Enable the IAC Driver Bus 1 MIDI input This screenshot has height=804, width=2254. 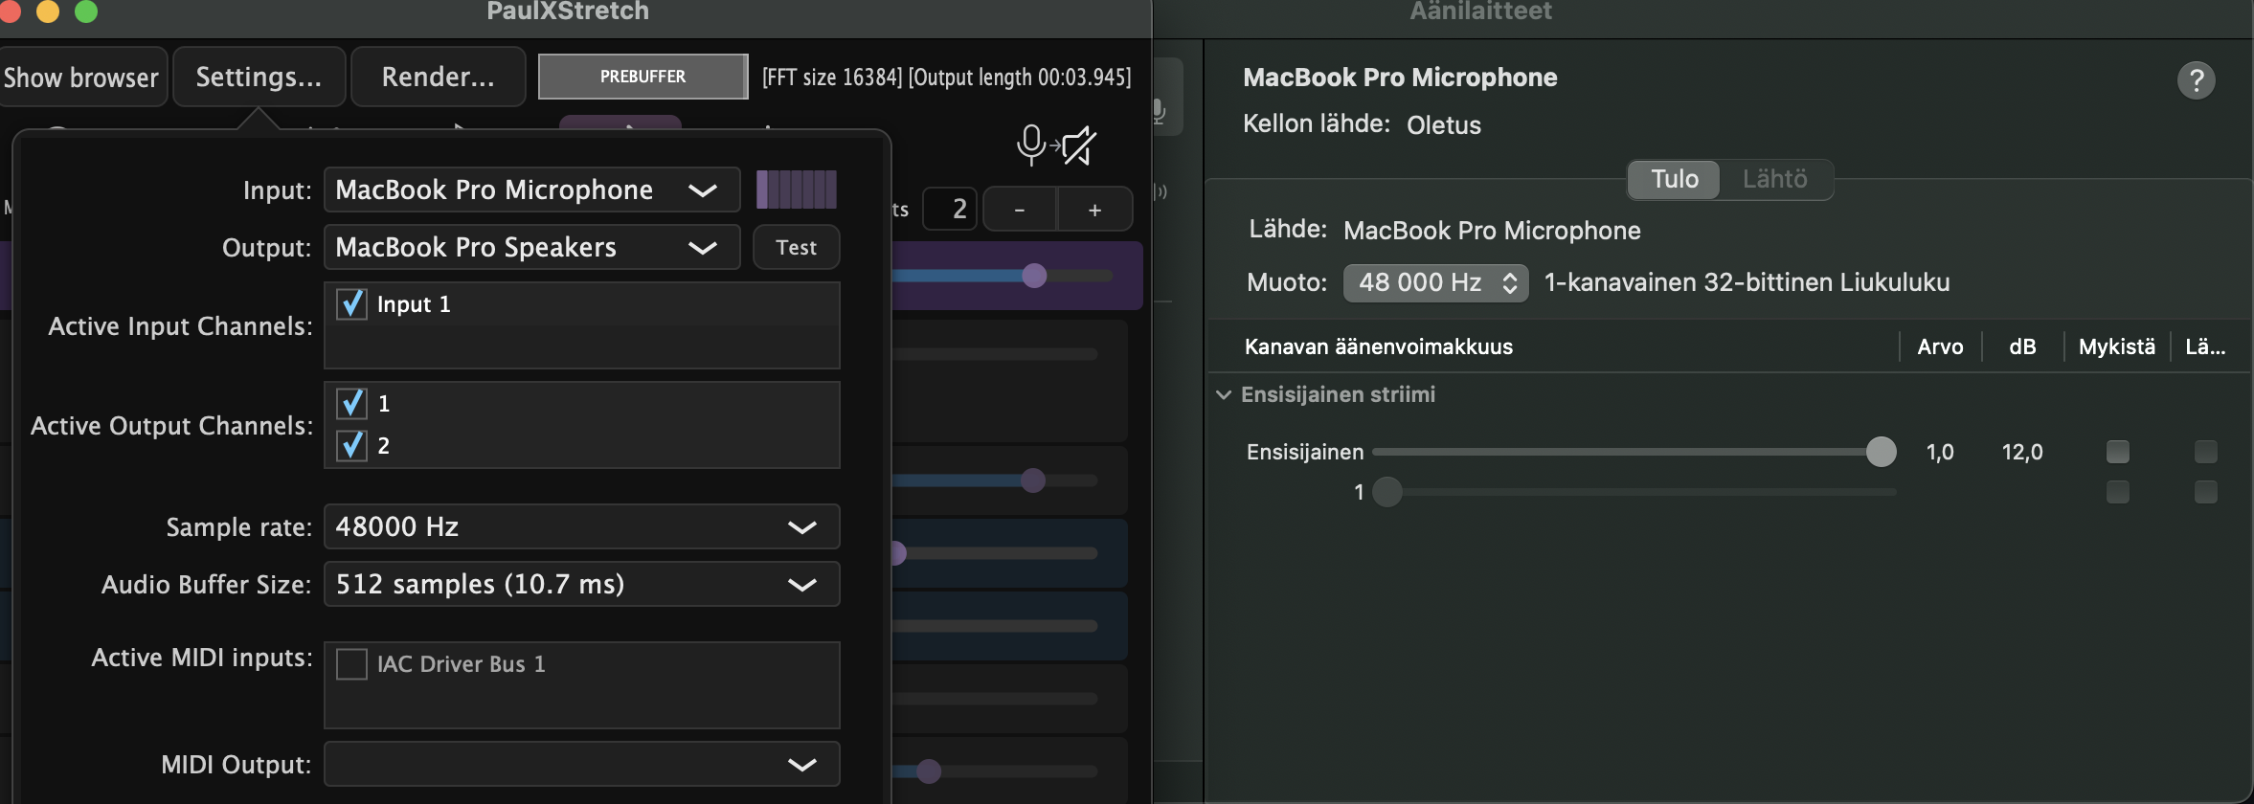[x=352, y=664]
